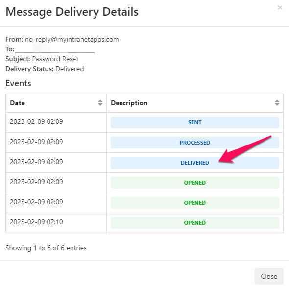Select the PROCESSED event badge
This screenshot has width=289, height=289.
tap(195, 143)
